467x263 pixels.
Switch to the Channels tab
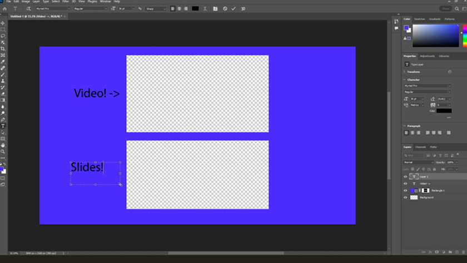pyautogui.click(x=421, y=147)
